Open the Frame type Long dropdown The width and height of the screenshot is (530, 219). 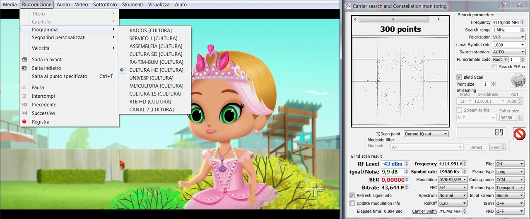510,172
